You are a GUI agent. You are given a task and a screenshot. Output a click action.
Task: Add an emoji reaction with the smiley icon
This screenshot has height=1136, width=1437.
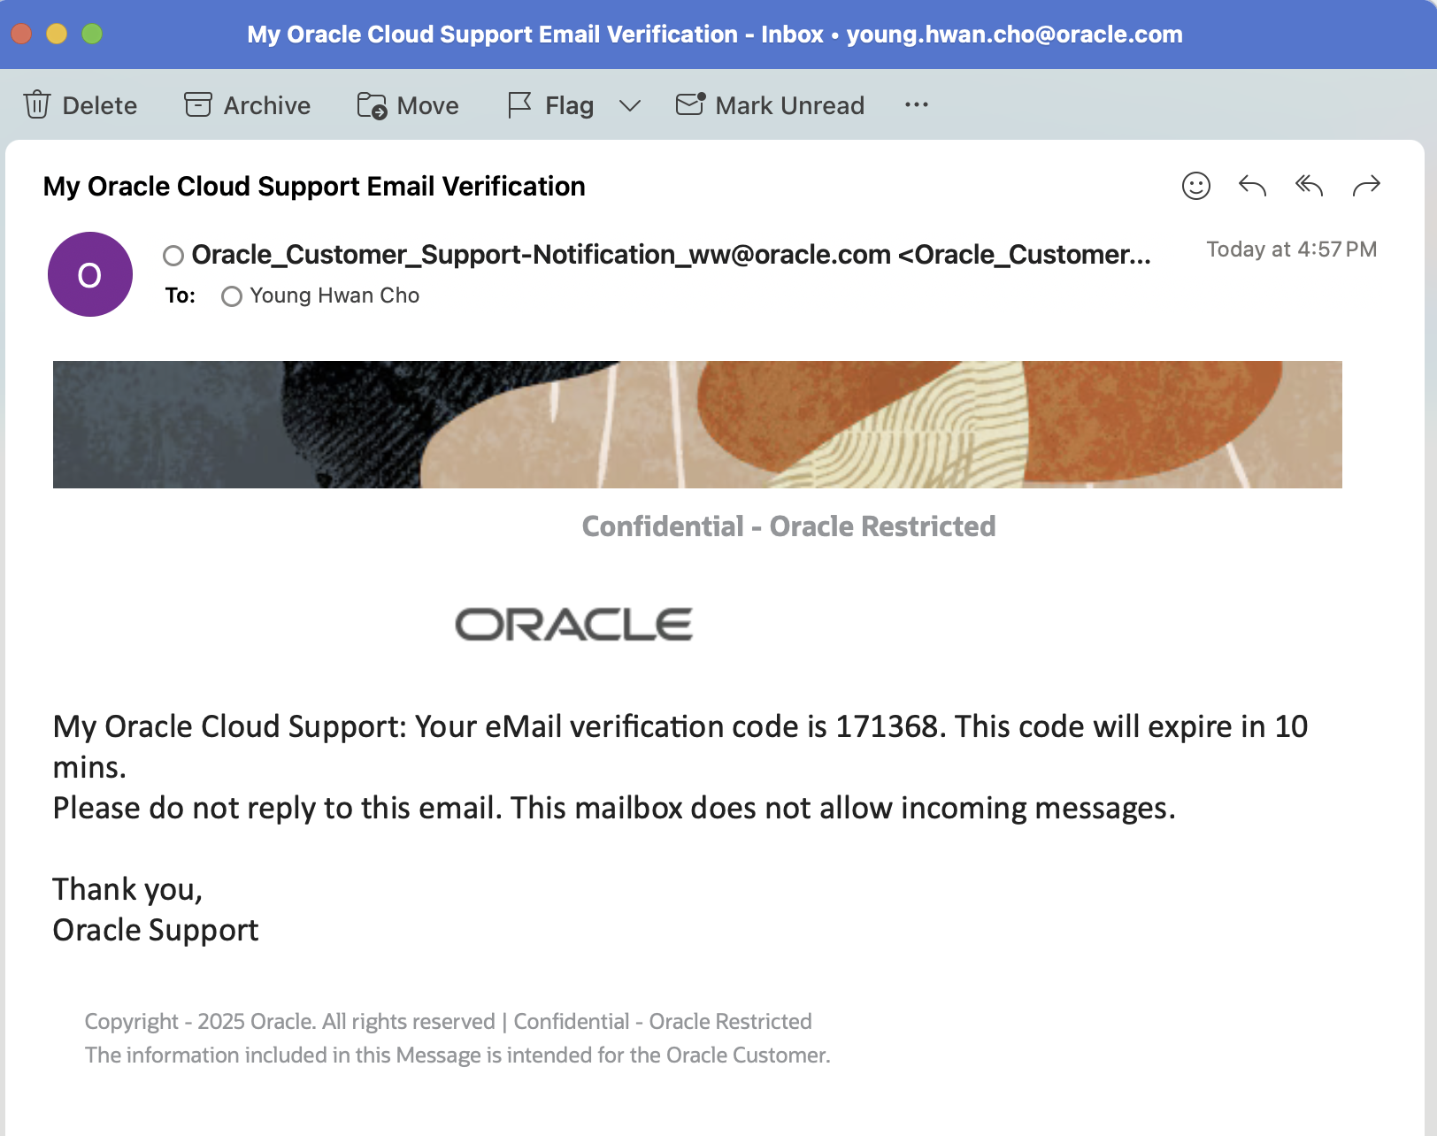click(x=1195, y=186)
